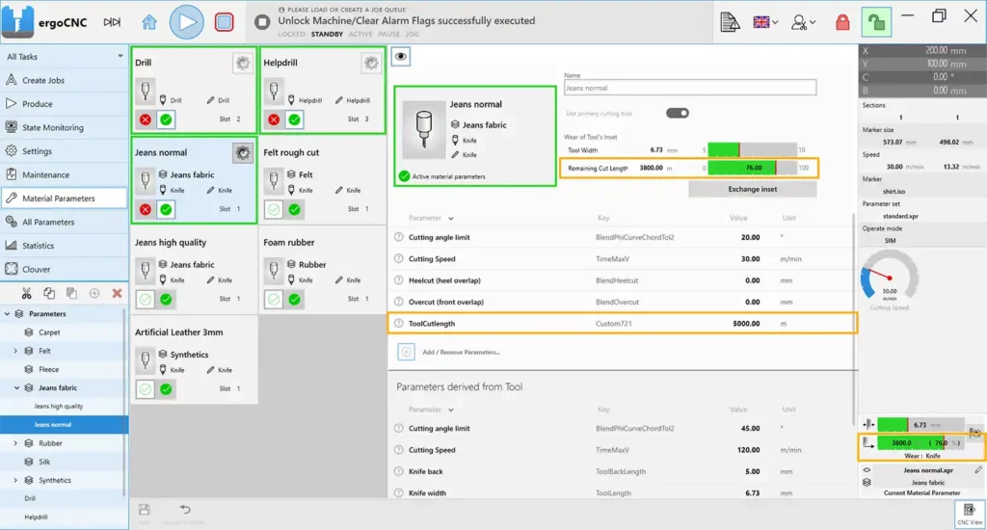Open help icon for Cutting angle limit
Image resolution: width=987 pixels, height=530 pixels.
click(398, 237)
